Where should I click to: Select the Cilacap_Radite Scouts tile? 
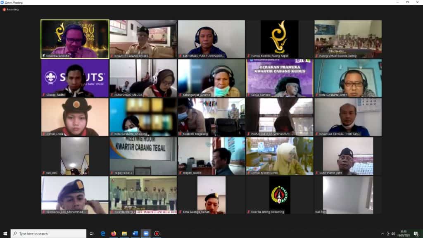click(75, 78)
